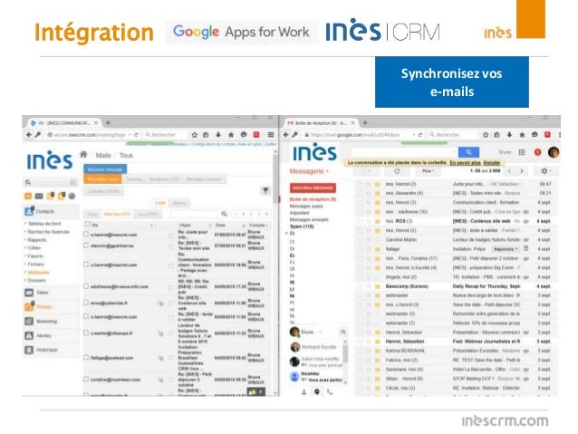The image size is (578, 434).
Task: Open the Plus dropdown in Gmail toolbar
Action: point(428,171)
